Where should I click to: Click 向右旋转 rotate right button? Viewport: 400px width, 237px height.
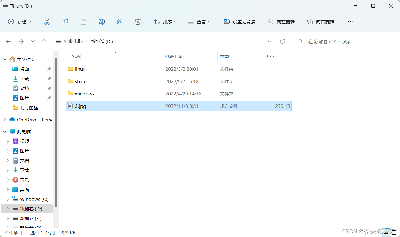320,22
